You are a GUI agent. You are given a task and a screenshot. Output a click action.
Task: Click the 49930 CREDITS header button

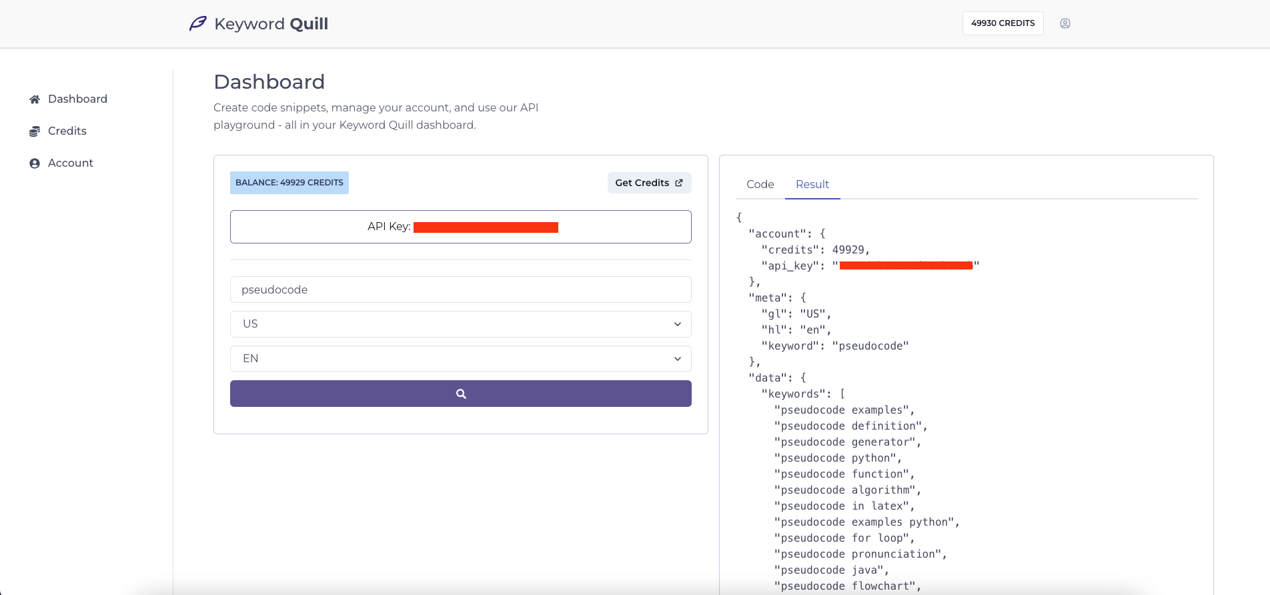tap(1003, 23)
